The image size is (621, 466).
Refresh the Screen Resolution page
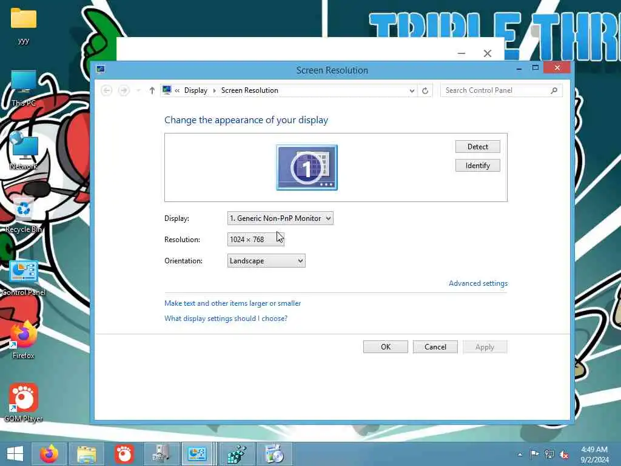(425, 91)
